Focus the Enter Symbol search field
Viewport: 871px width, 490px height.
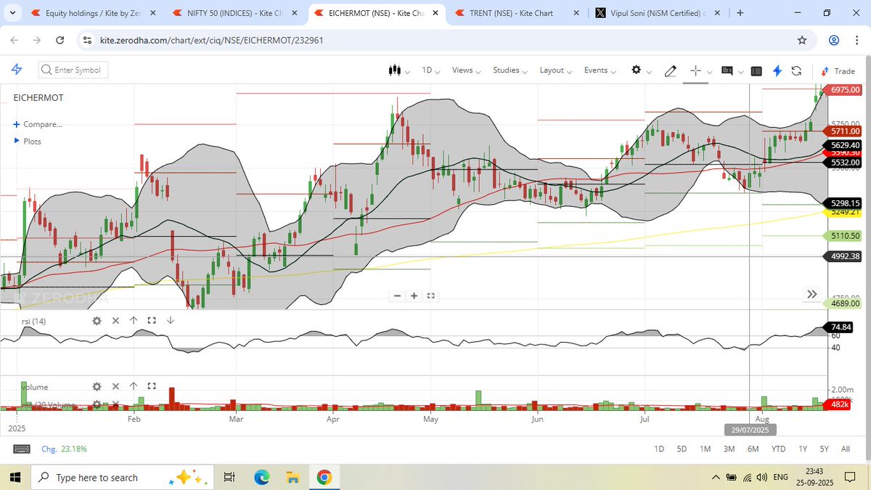tap(73, 70)
